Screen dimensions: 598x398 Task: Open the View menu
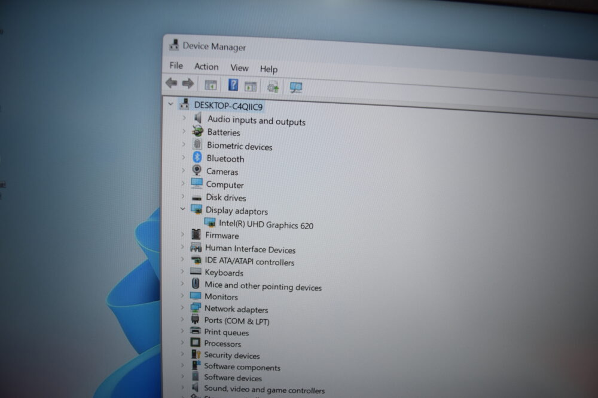click(x=239, y=68)
